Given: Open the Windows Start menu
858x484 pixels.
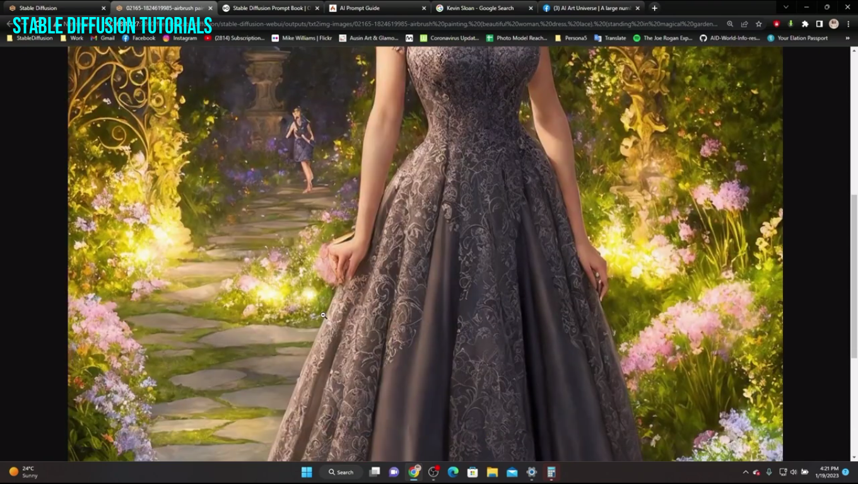Looking at the screenshot, I should [307, 472].
